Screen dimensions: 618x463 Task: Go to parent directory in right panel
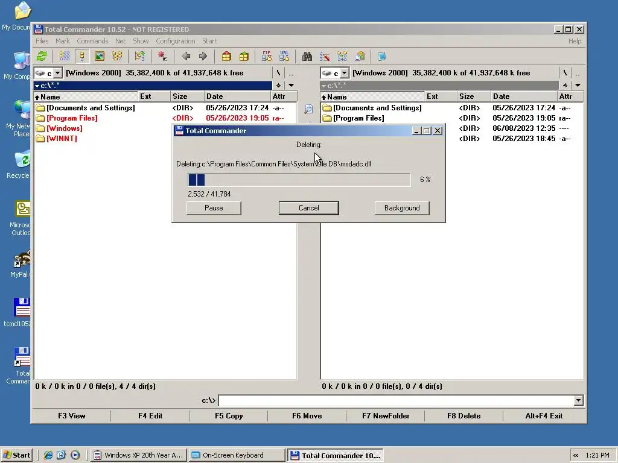tap(578, 73)
